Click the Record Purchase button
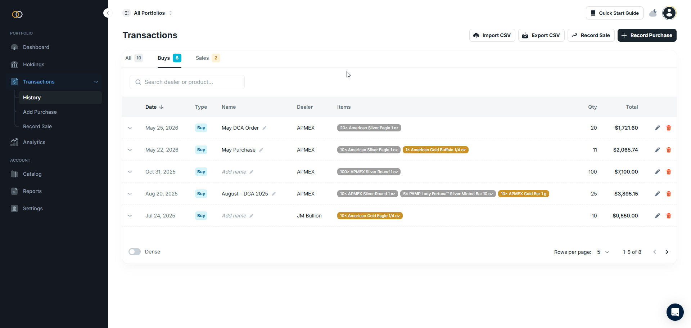 tap(647, 35)
